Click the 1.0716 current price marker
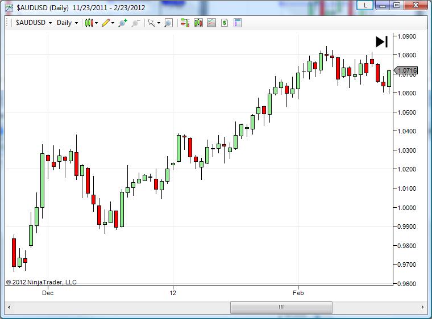Screen dimensions: 432x319 405,70
